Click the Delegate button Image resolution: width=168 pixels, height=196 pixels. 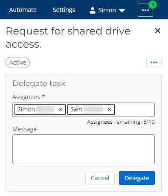[137, 178]
